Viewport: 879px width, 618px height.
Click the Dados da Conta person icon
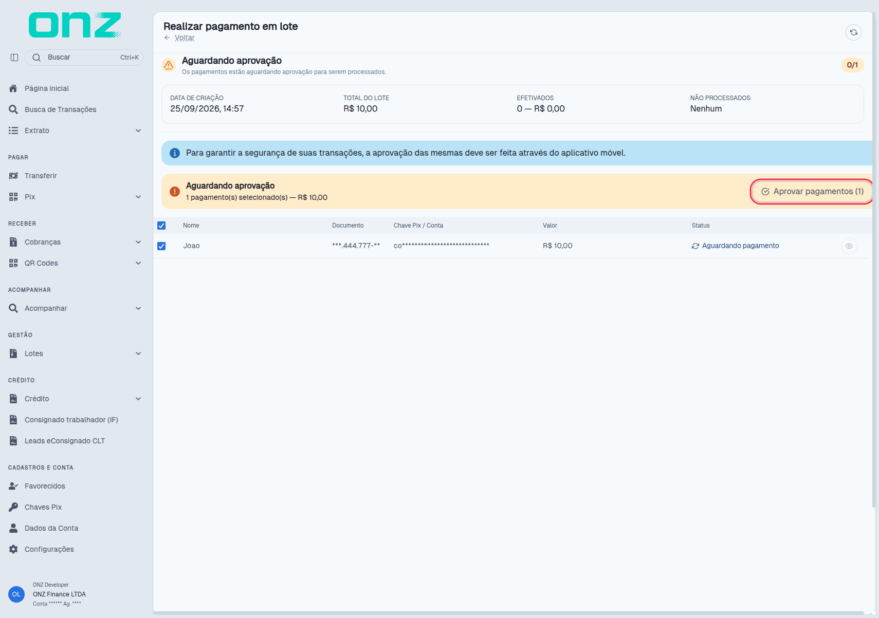[x=13, y=528]
